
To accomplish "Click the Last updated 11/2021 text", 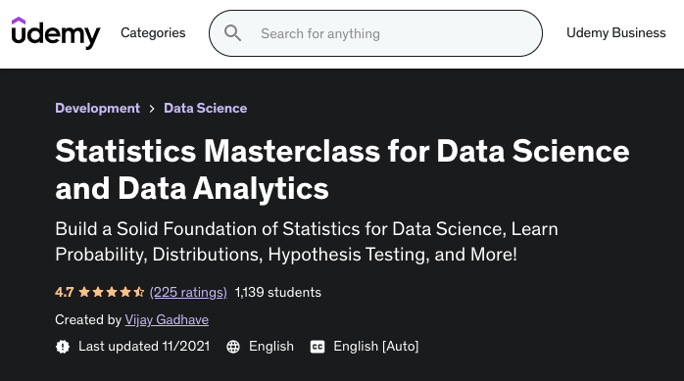I will [x=144, y=347].
